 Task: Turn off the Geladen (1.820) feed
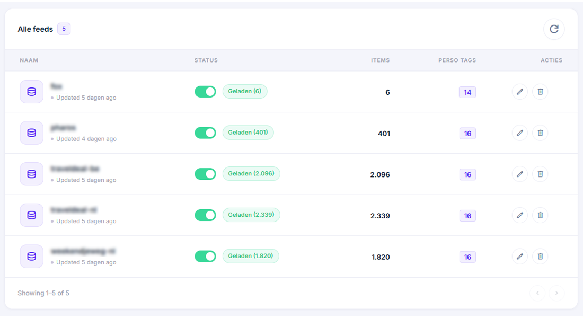pyautogui.click(x=205, y=257)
